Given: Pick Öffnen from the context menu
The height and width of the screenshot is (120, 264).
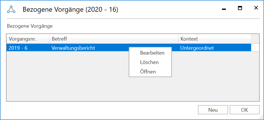Looking at the screenshot, I should tap(148, 72).
